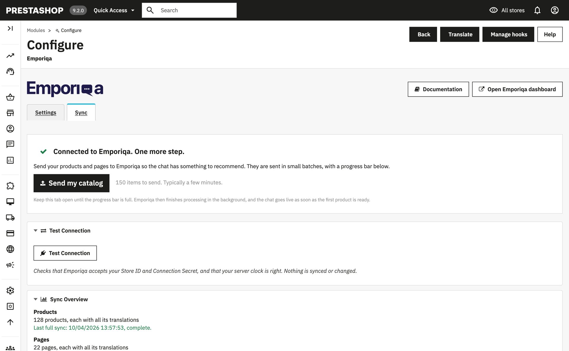Click the upward arrow icon in sidebar

coord(10,322)
